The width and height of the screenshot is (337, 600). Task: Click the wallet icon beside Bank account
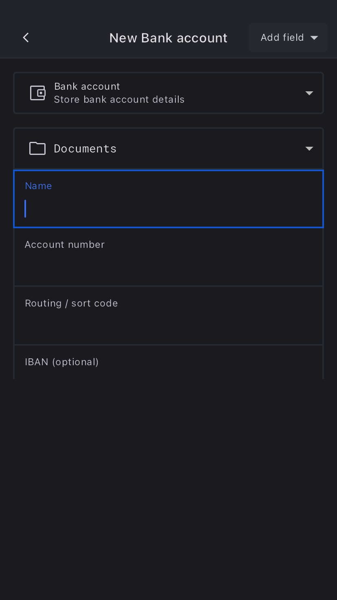point(37,93)
